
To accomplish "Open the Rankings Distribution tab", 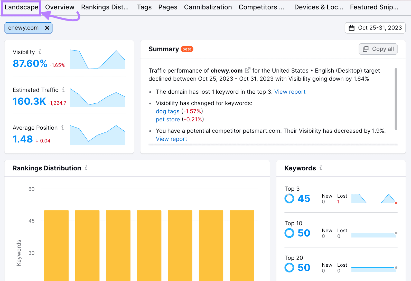I will coord(105,7).
